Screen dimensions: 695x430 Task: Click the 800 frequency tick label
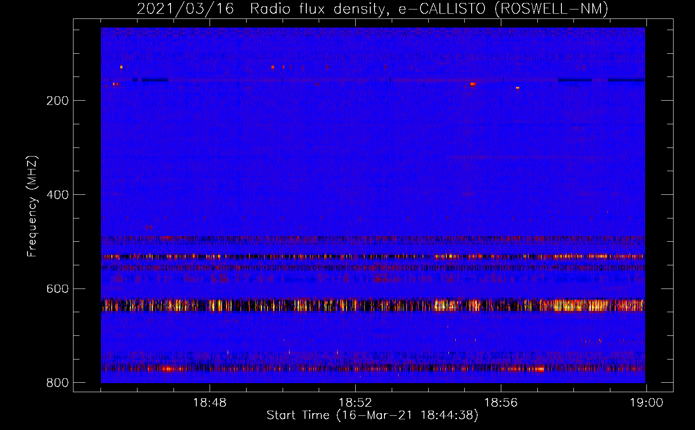[58, 383]
